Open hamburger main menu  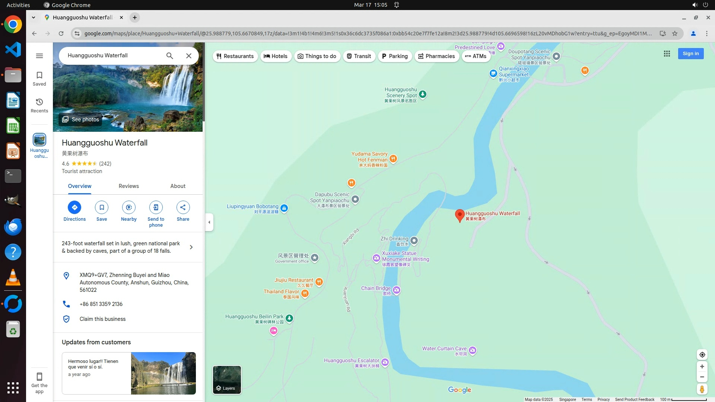pyautogui.click(x=39, y=56)
